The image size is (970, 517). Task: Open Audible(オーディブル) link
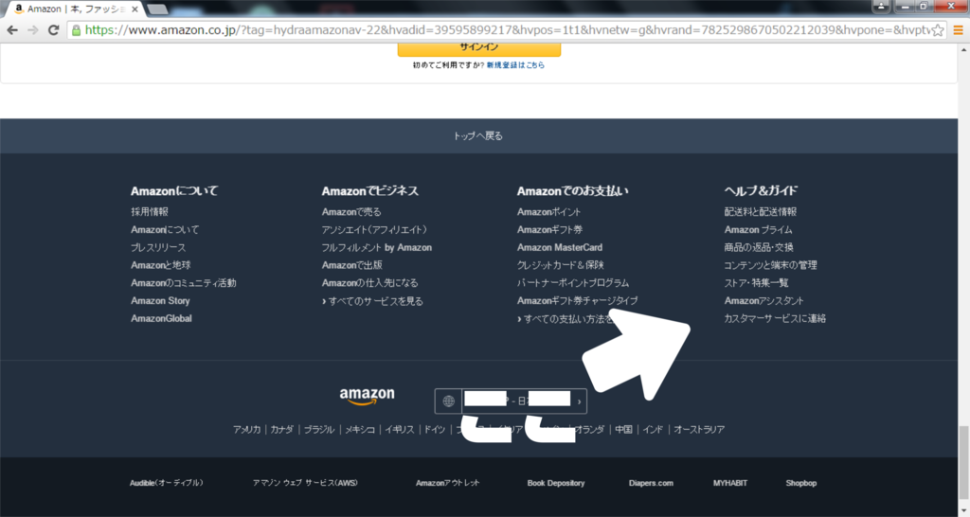[167, 483]
